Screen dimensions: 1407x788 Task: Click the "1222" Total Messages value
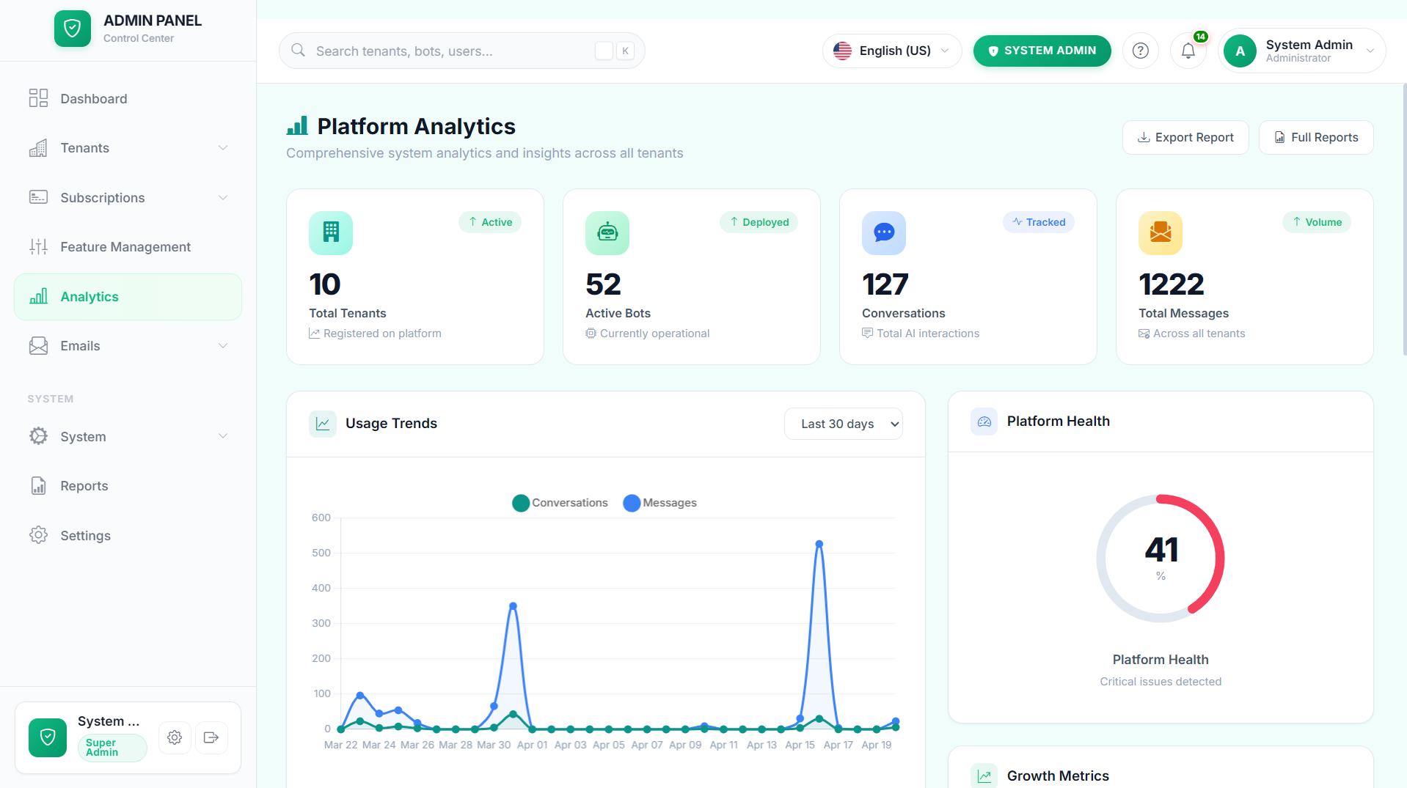pos(1172,284)
